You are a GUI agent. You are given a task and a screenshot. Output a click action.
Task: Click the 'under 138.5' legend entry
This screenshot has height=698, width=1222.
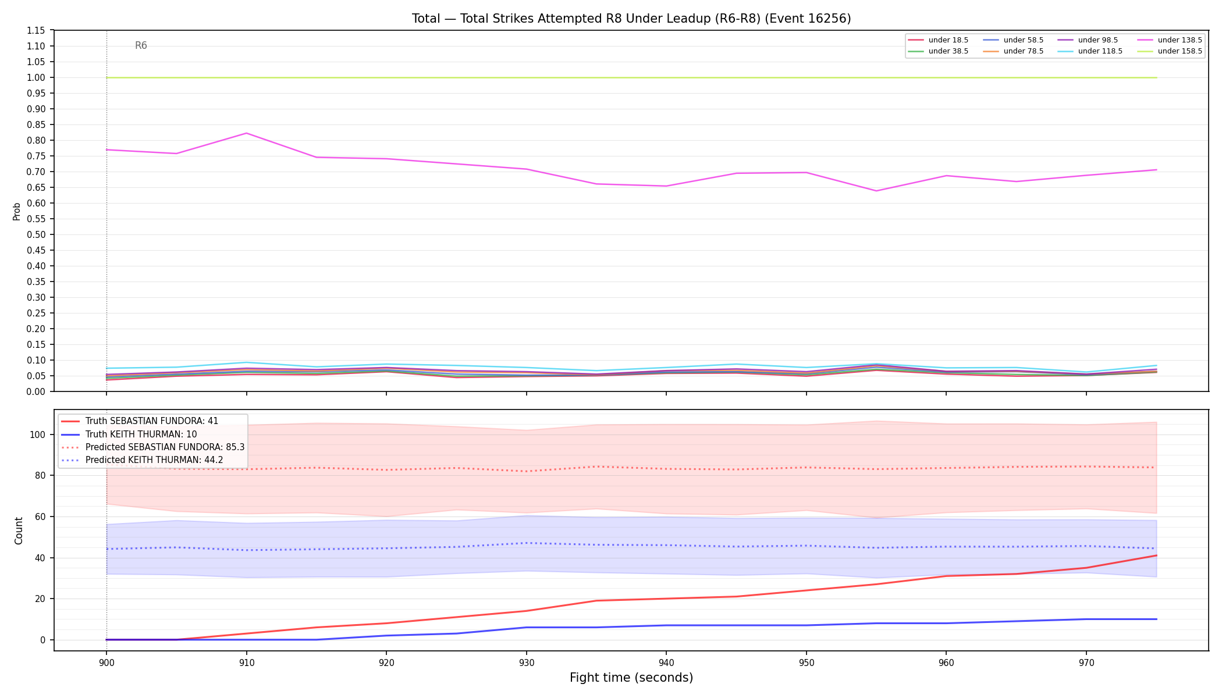coord(1169,40)
